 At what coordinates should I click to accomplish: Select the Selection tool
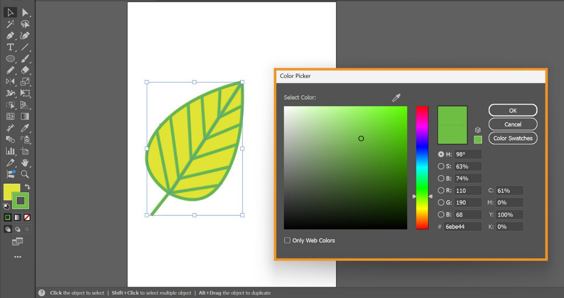click(10, 12)
